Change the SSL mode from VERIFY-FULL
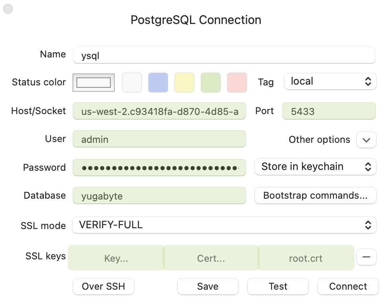Image resolution: width=392 pixels, height=308 pixels. 224,225
